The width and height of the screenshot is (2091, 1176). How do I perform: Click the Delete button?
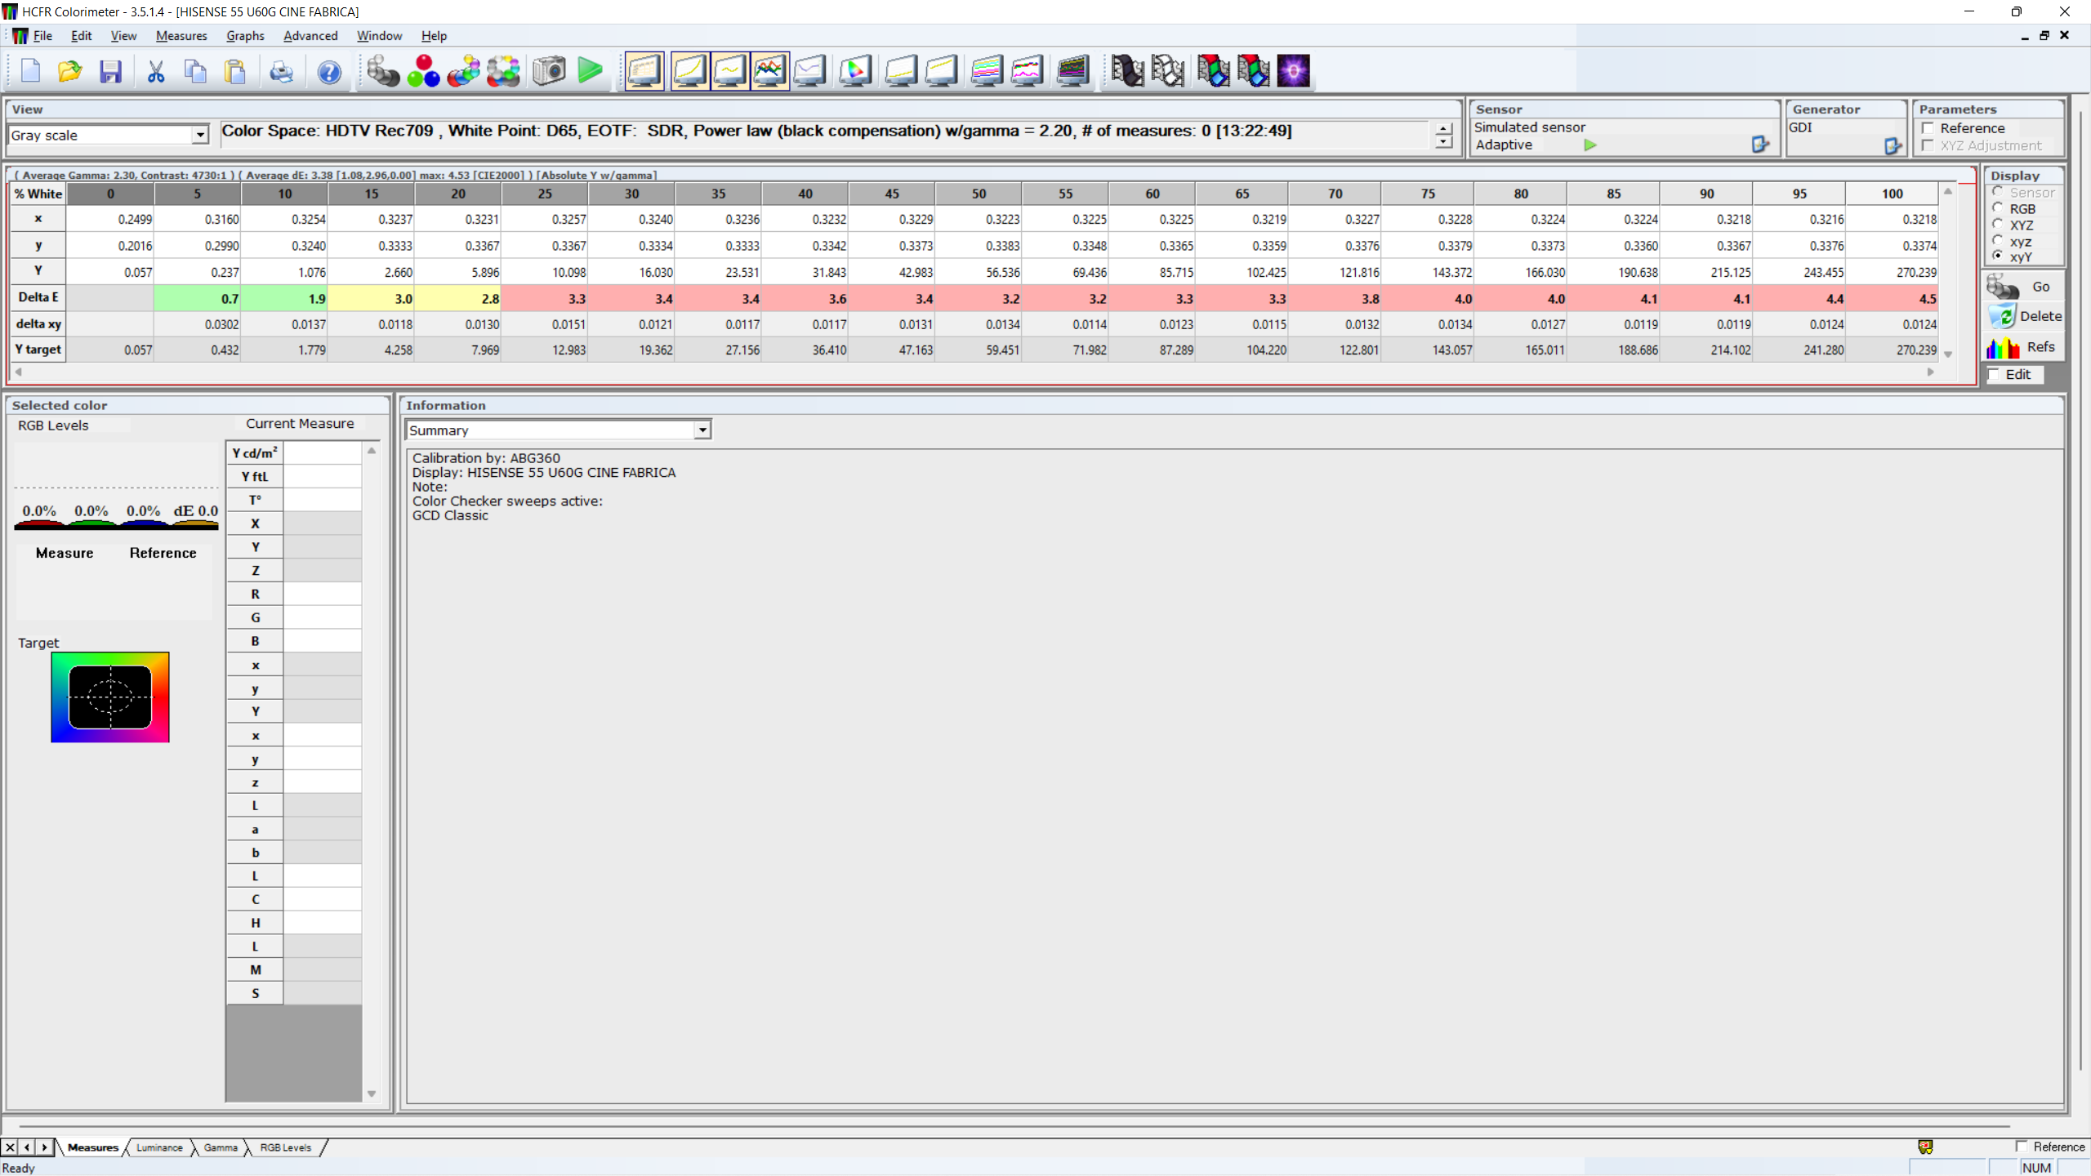(2024, 316)
